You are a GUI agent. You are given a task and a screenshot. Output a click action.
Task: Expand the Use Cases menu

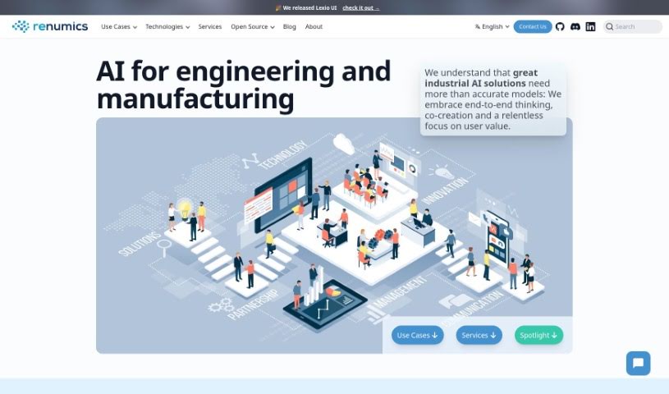(x=118, y=26)
